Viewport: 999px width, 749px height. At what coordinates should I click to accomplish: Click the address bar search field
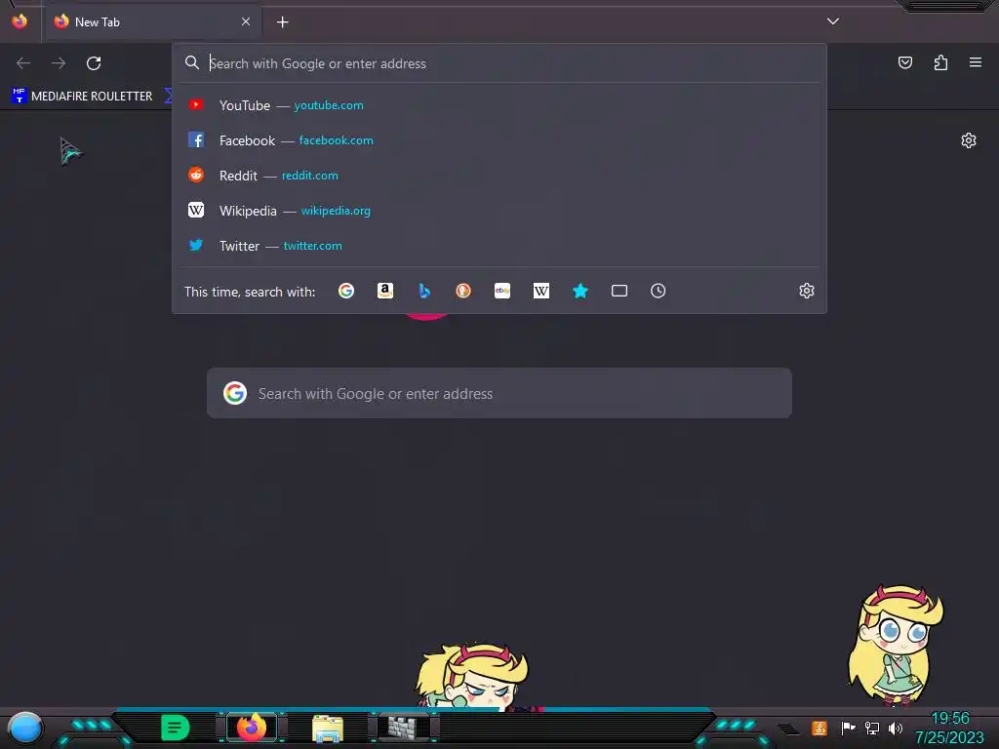pos(499,63)
